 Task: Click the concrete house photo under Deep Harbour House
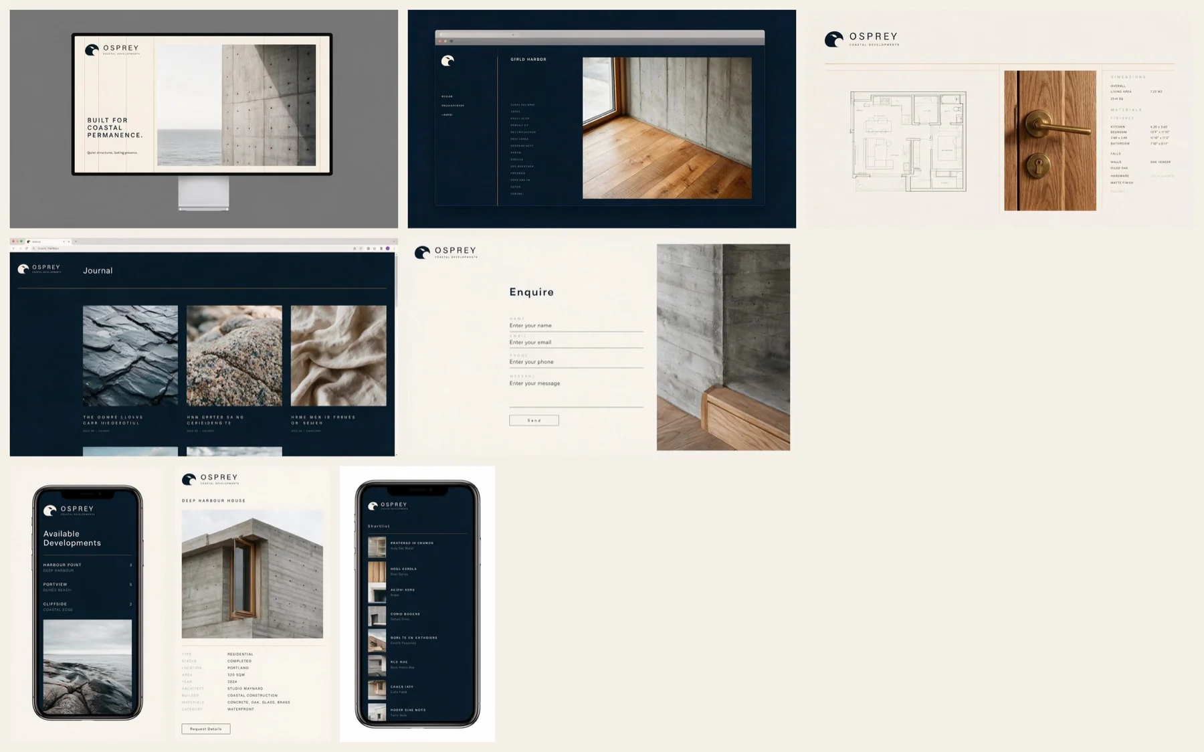pyautogui.click(x=252, y=574)
